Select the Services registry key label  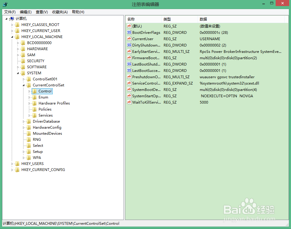pos(45,115)
